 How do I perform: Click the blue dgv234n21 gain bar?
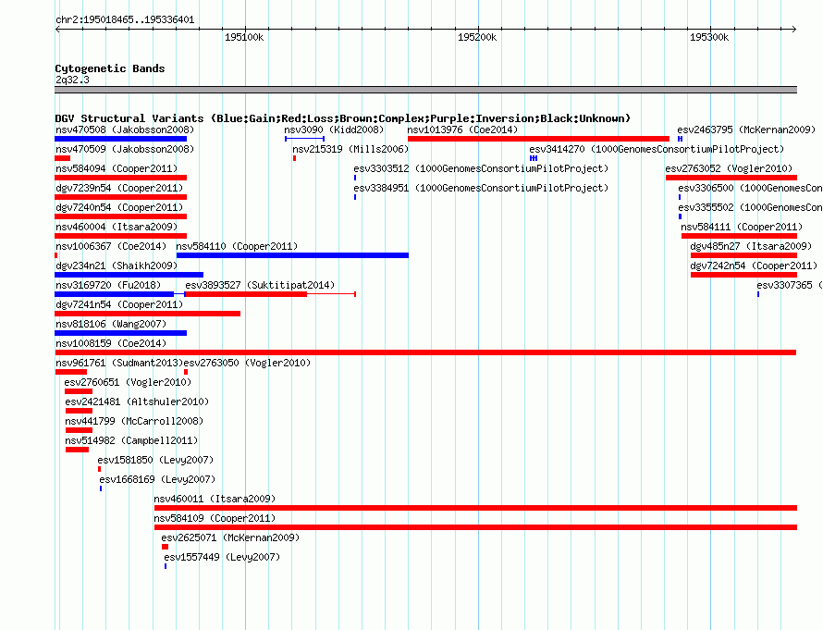(x=129, y=275)
